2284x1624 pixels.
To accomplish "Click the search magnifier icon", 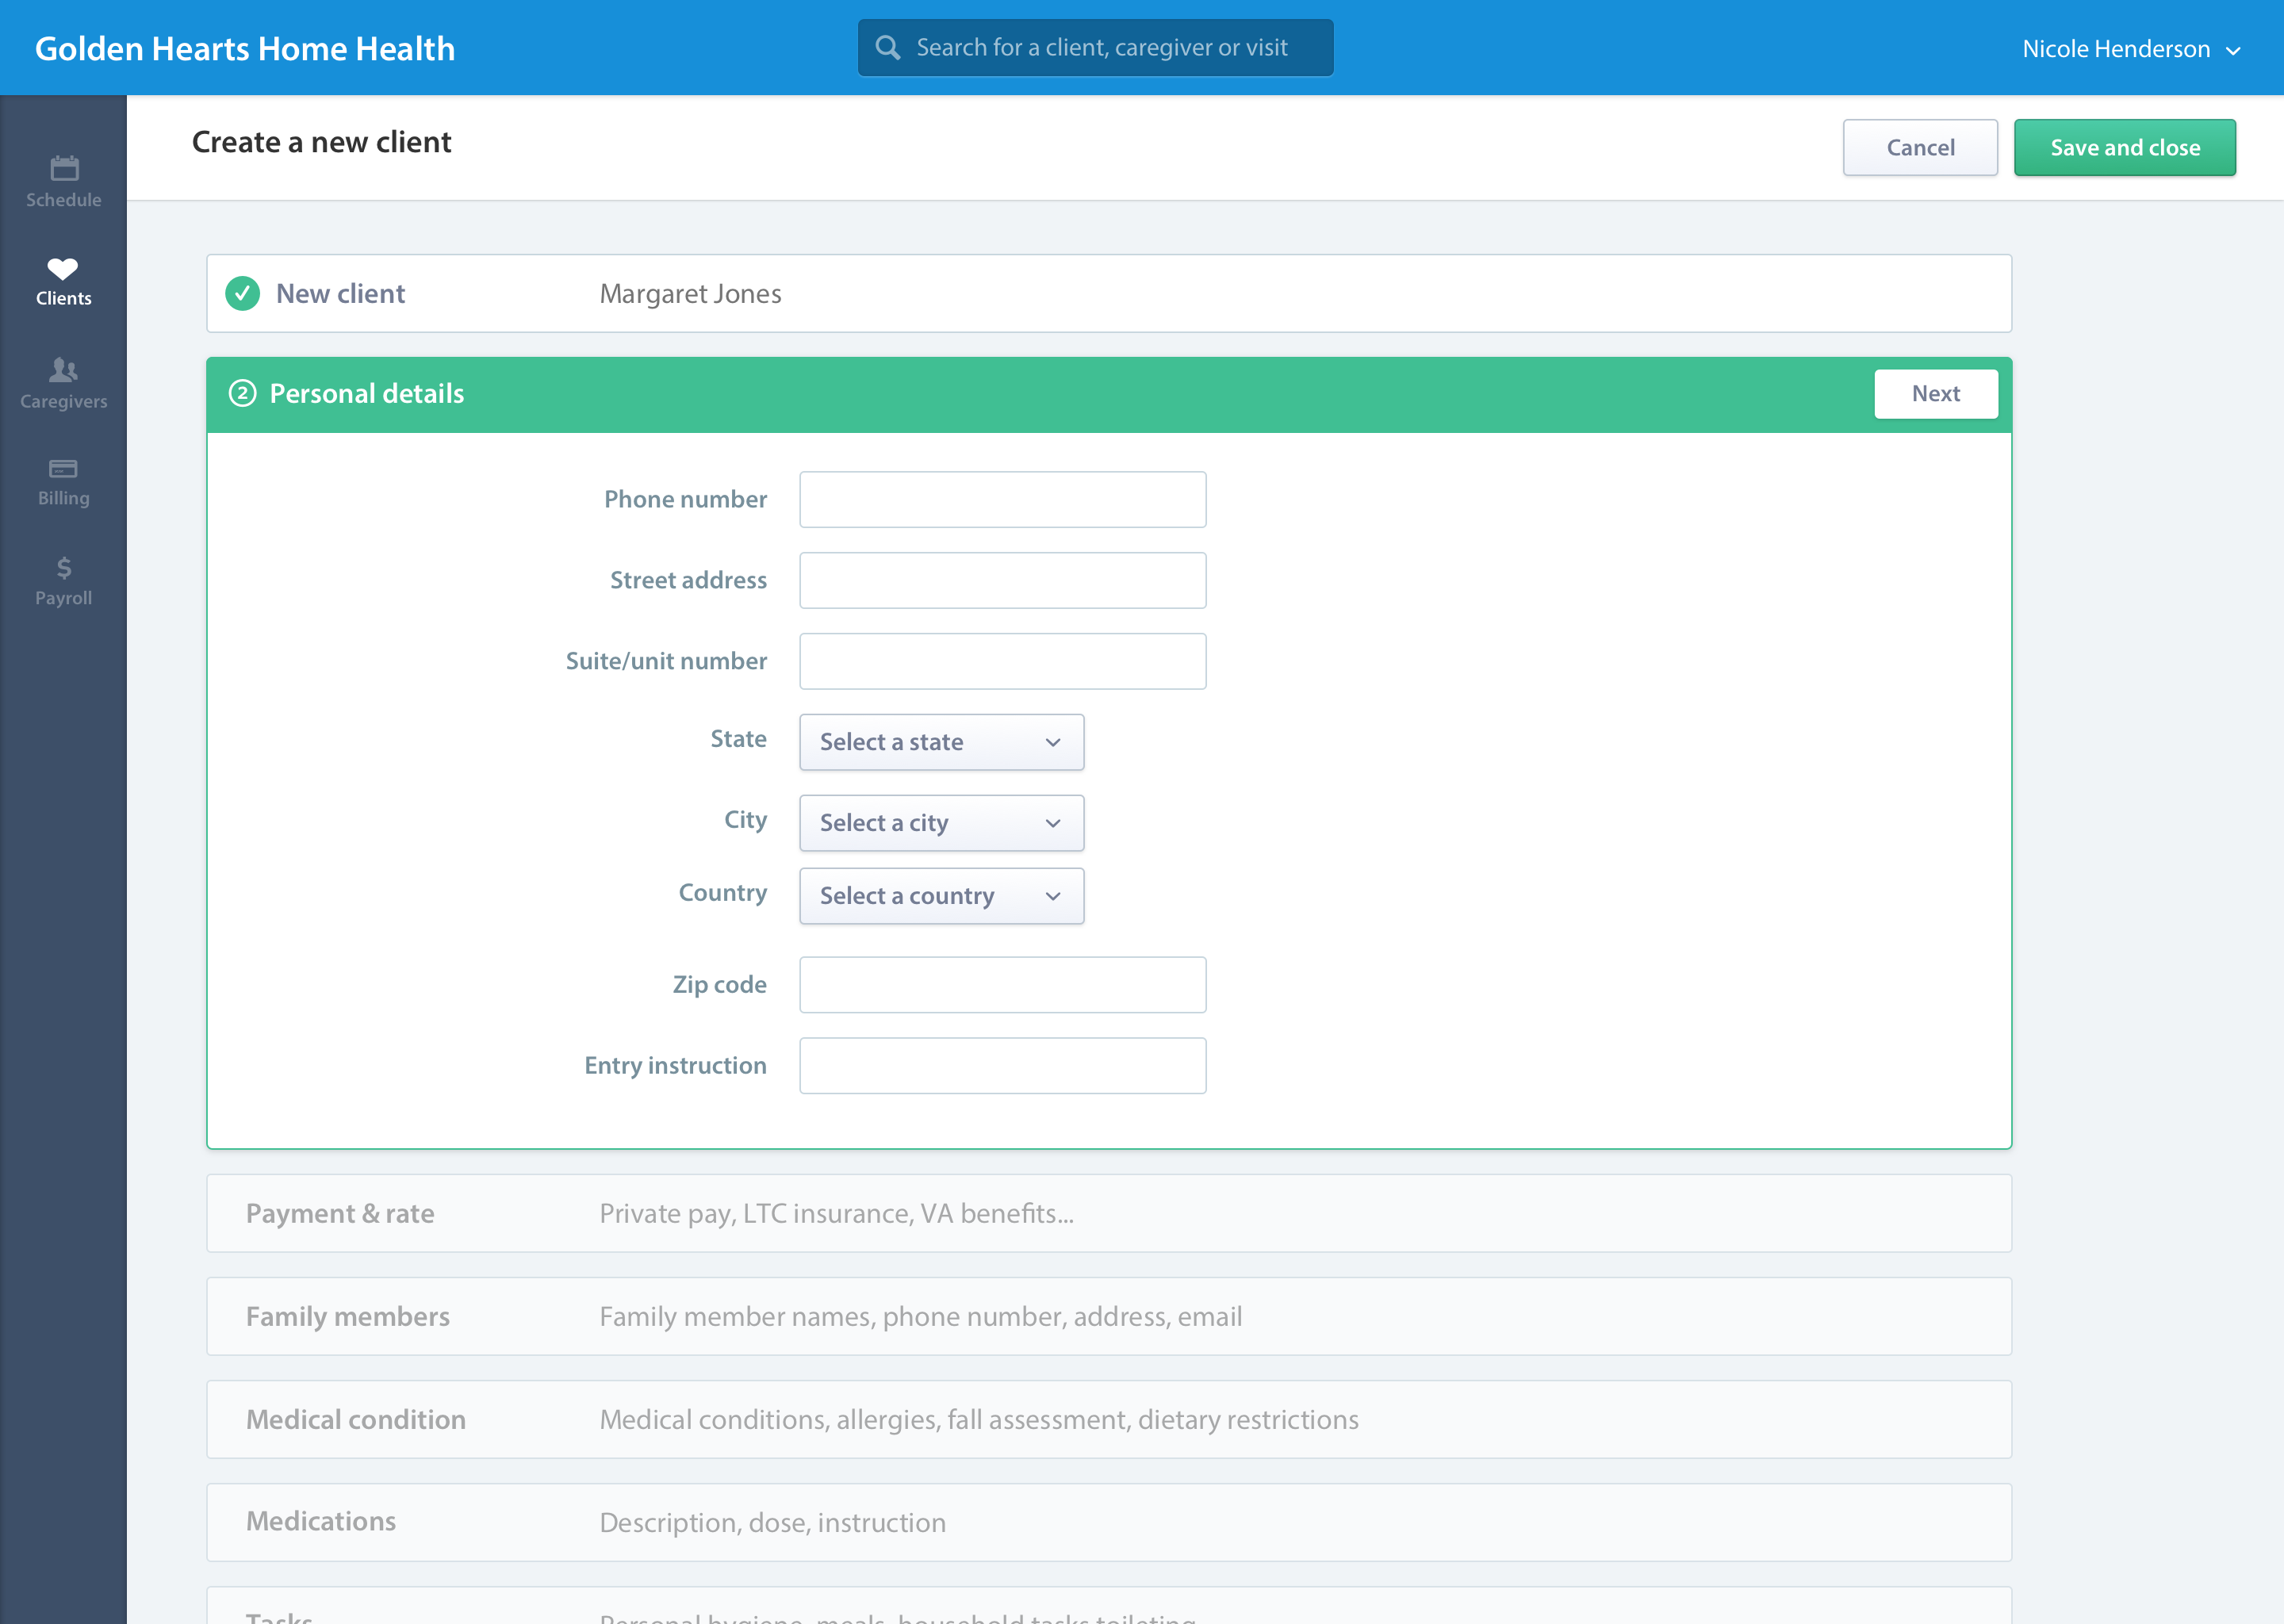I will tap(887, 47).
